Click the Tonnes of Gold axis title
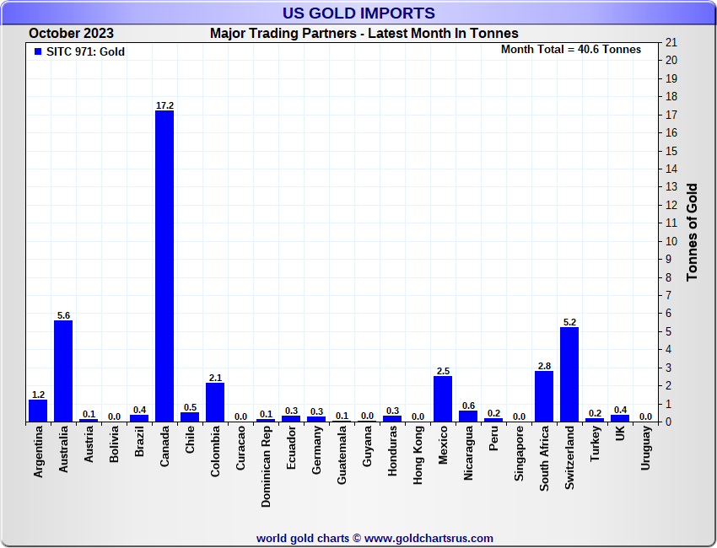 click(x=692, y=232)
